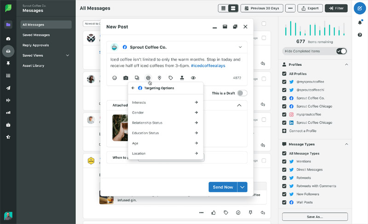Uncheck the @sproutcoffeechi profile checkbox
Viewport: 368px width, 224px height.
click(x=284, y=90)
